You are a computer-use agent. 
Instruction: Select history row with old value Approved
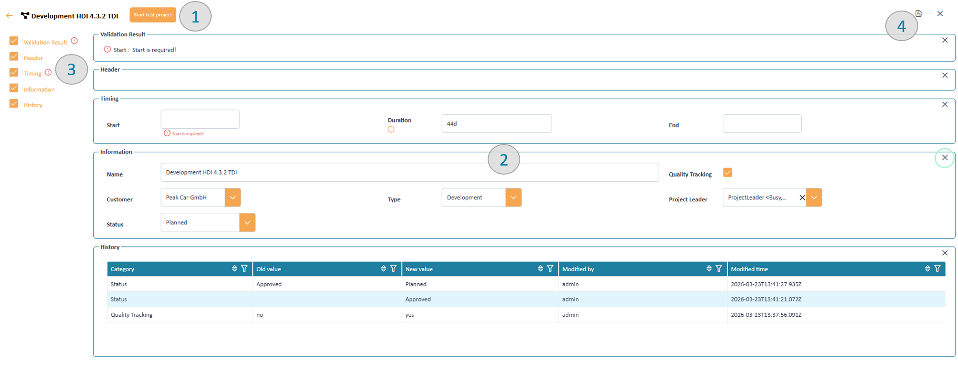(x=526, y=284)
